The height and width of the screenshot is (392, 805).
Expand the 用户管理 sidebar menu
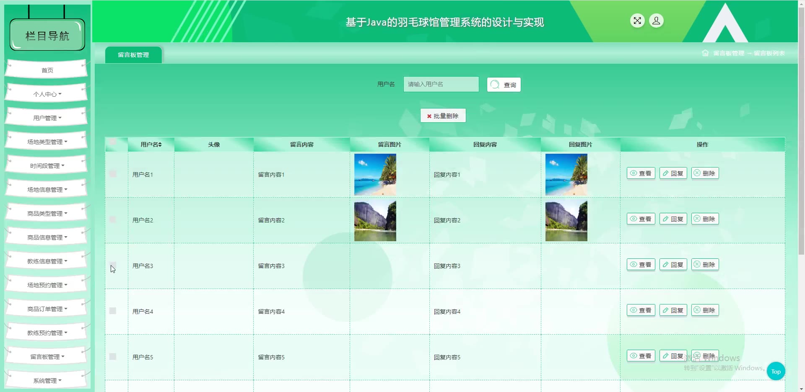tap(47, 118)
